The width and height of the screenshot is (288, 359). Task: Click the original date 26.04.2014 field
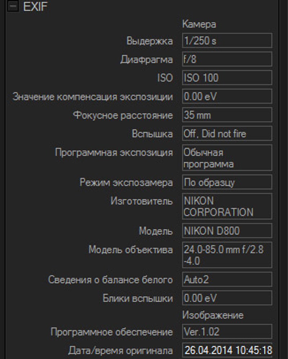point(227,350)
